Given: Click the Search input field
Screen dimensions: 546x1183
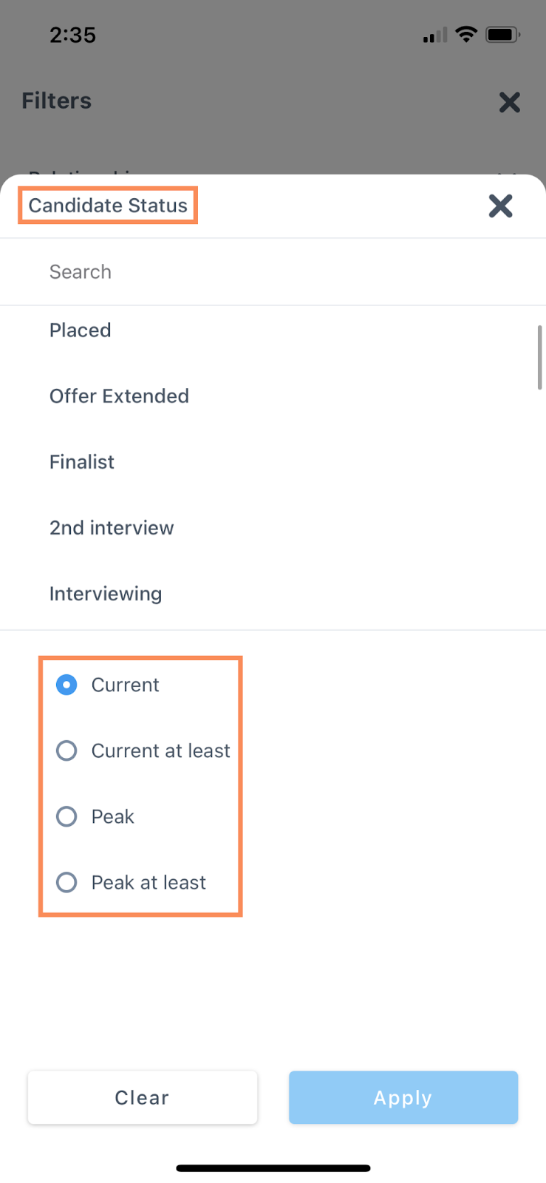Looking at the screenshot, I should [272, 272].
